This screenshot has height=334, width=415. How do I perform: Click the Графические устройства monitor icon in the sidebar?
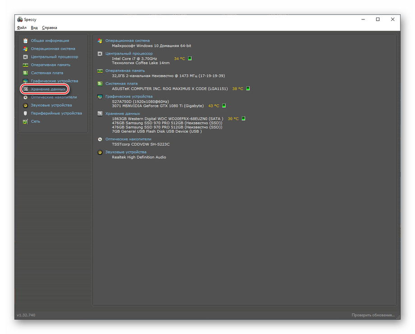point(25,81)
